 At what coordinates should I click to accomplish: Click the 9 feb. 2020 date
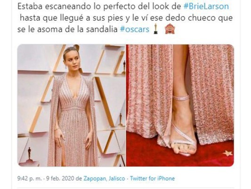click(60, 179)
